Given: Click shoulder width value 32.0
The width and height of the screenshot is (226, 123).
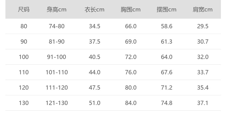Looking at the screenshot, I should tap(203, 57).
